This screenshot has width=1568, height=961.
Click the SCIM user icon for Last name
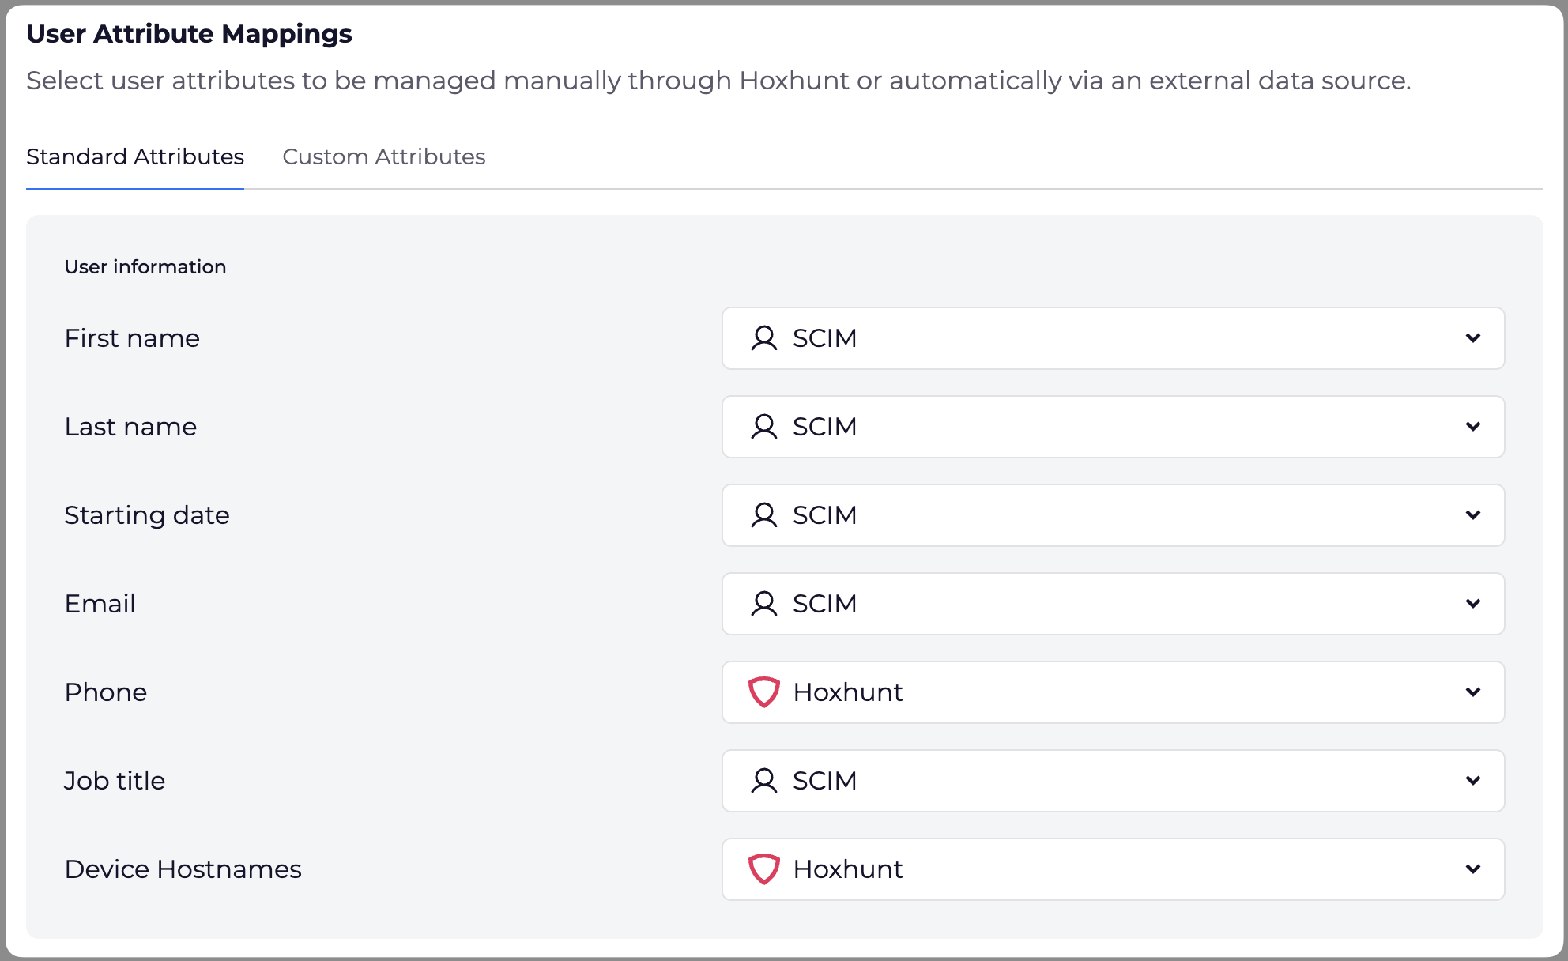point(763,427)
